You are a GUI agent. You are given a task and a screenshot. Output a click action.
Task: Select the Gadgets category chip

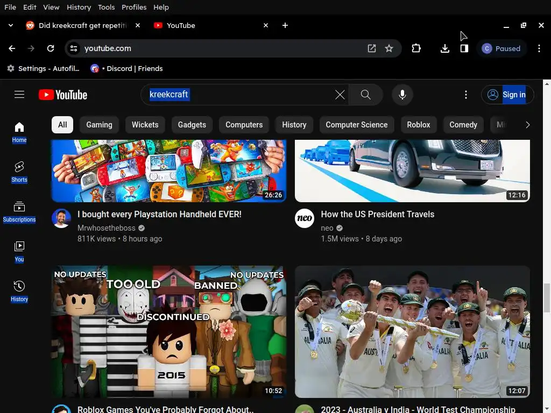[x=192, y=125]
